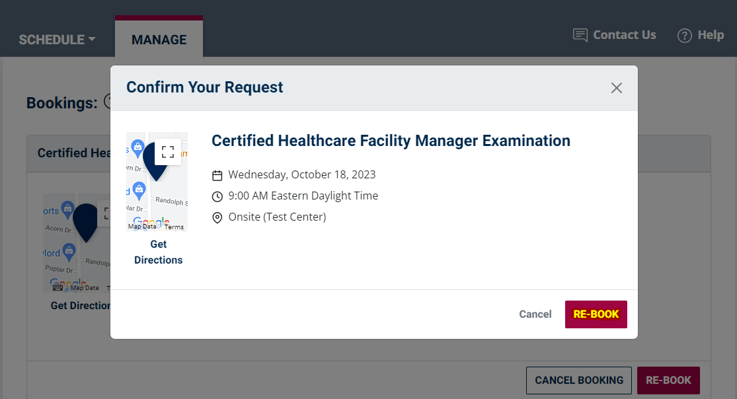
Task: Expand the dialog map to fullscreen
Action: 168,151
